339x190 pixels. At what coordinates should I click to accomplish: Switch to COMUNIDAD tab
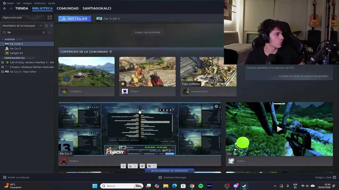68,8
